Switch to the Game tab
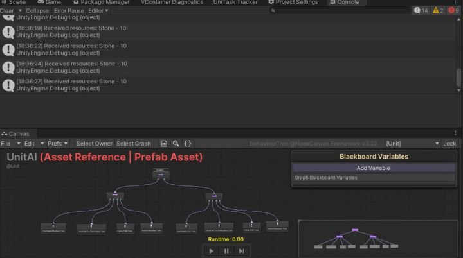 pos(50,3)
